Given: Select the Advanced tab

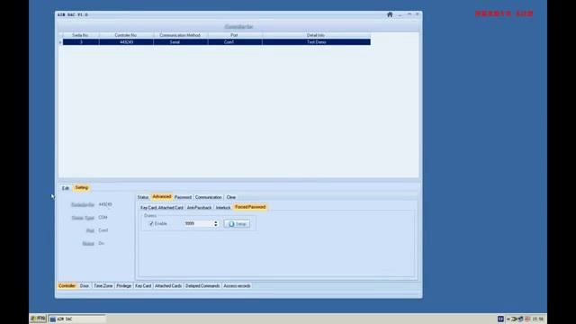Looking at the screenshot, I should [162, 197].
